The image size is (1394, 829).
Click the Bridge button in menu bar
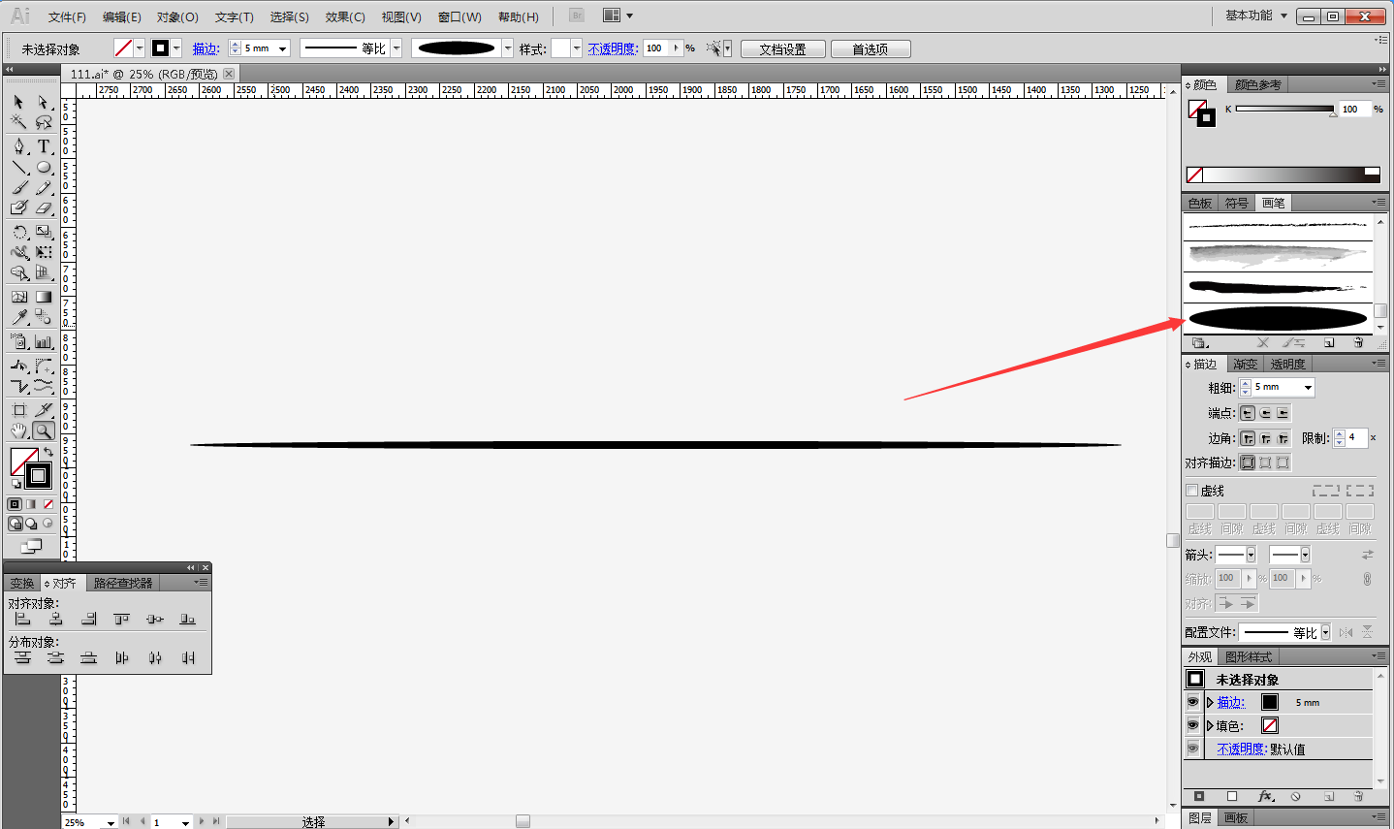click(577, 16)
